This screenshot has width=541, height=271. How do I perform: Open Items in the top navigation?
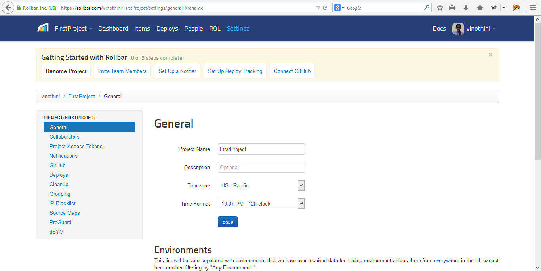click(x=142, y=29)
